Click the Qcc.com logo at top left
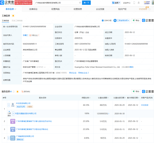This screenshot has height=143, width=154. [x=7, y=3]
